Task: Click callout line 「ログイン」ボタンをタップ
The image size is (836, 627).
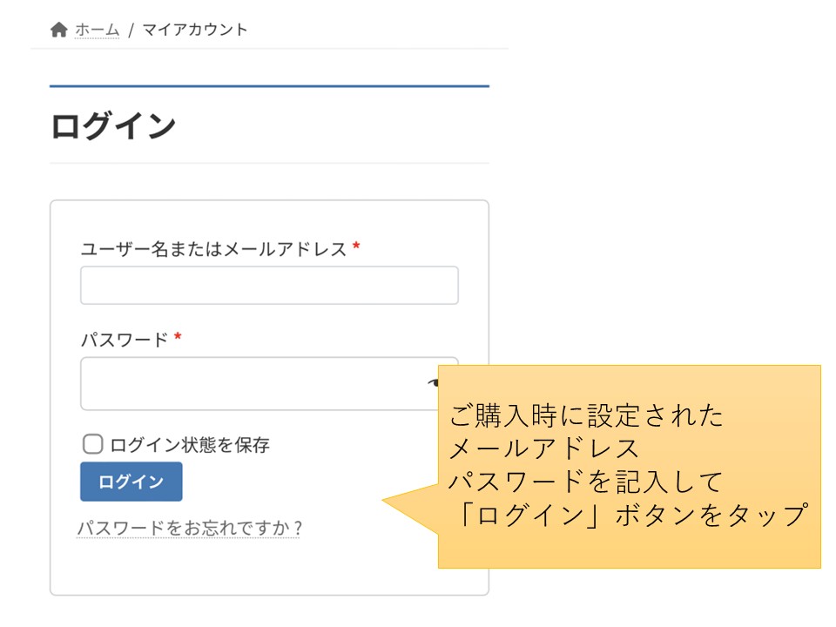Action: point(632,515)
